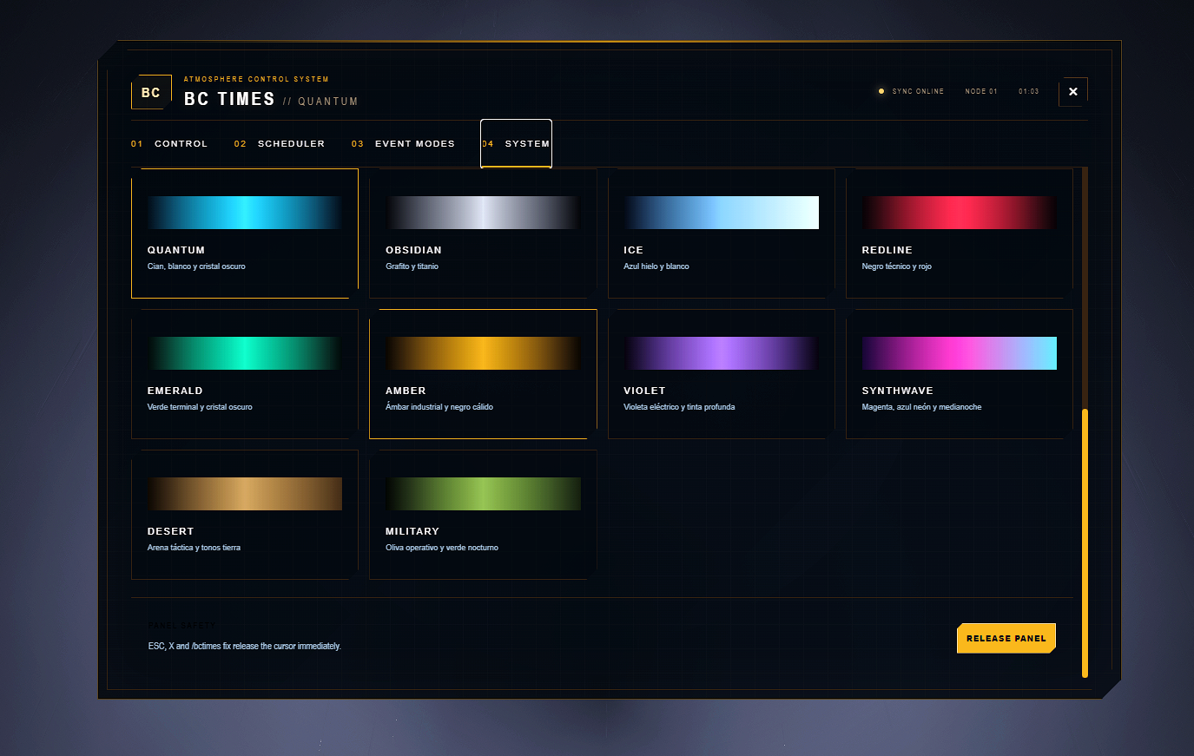Choose the Military green gradient
Viewport: 1194px width, 756px height.
483,494
